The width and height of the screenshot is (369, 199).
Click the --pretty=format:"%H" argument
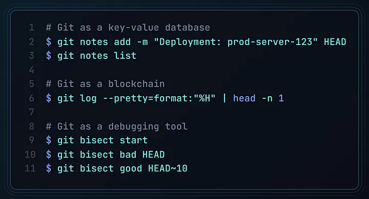point(159,98)
